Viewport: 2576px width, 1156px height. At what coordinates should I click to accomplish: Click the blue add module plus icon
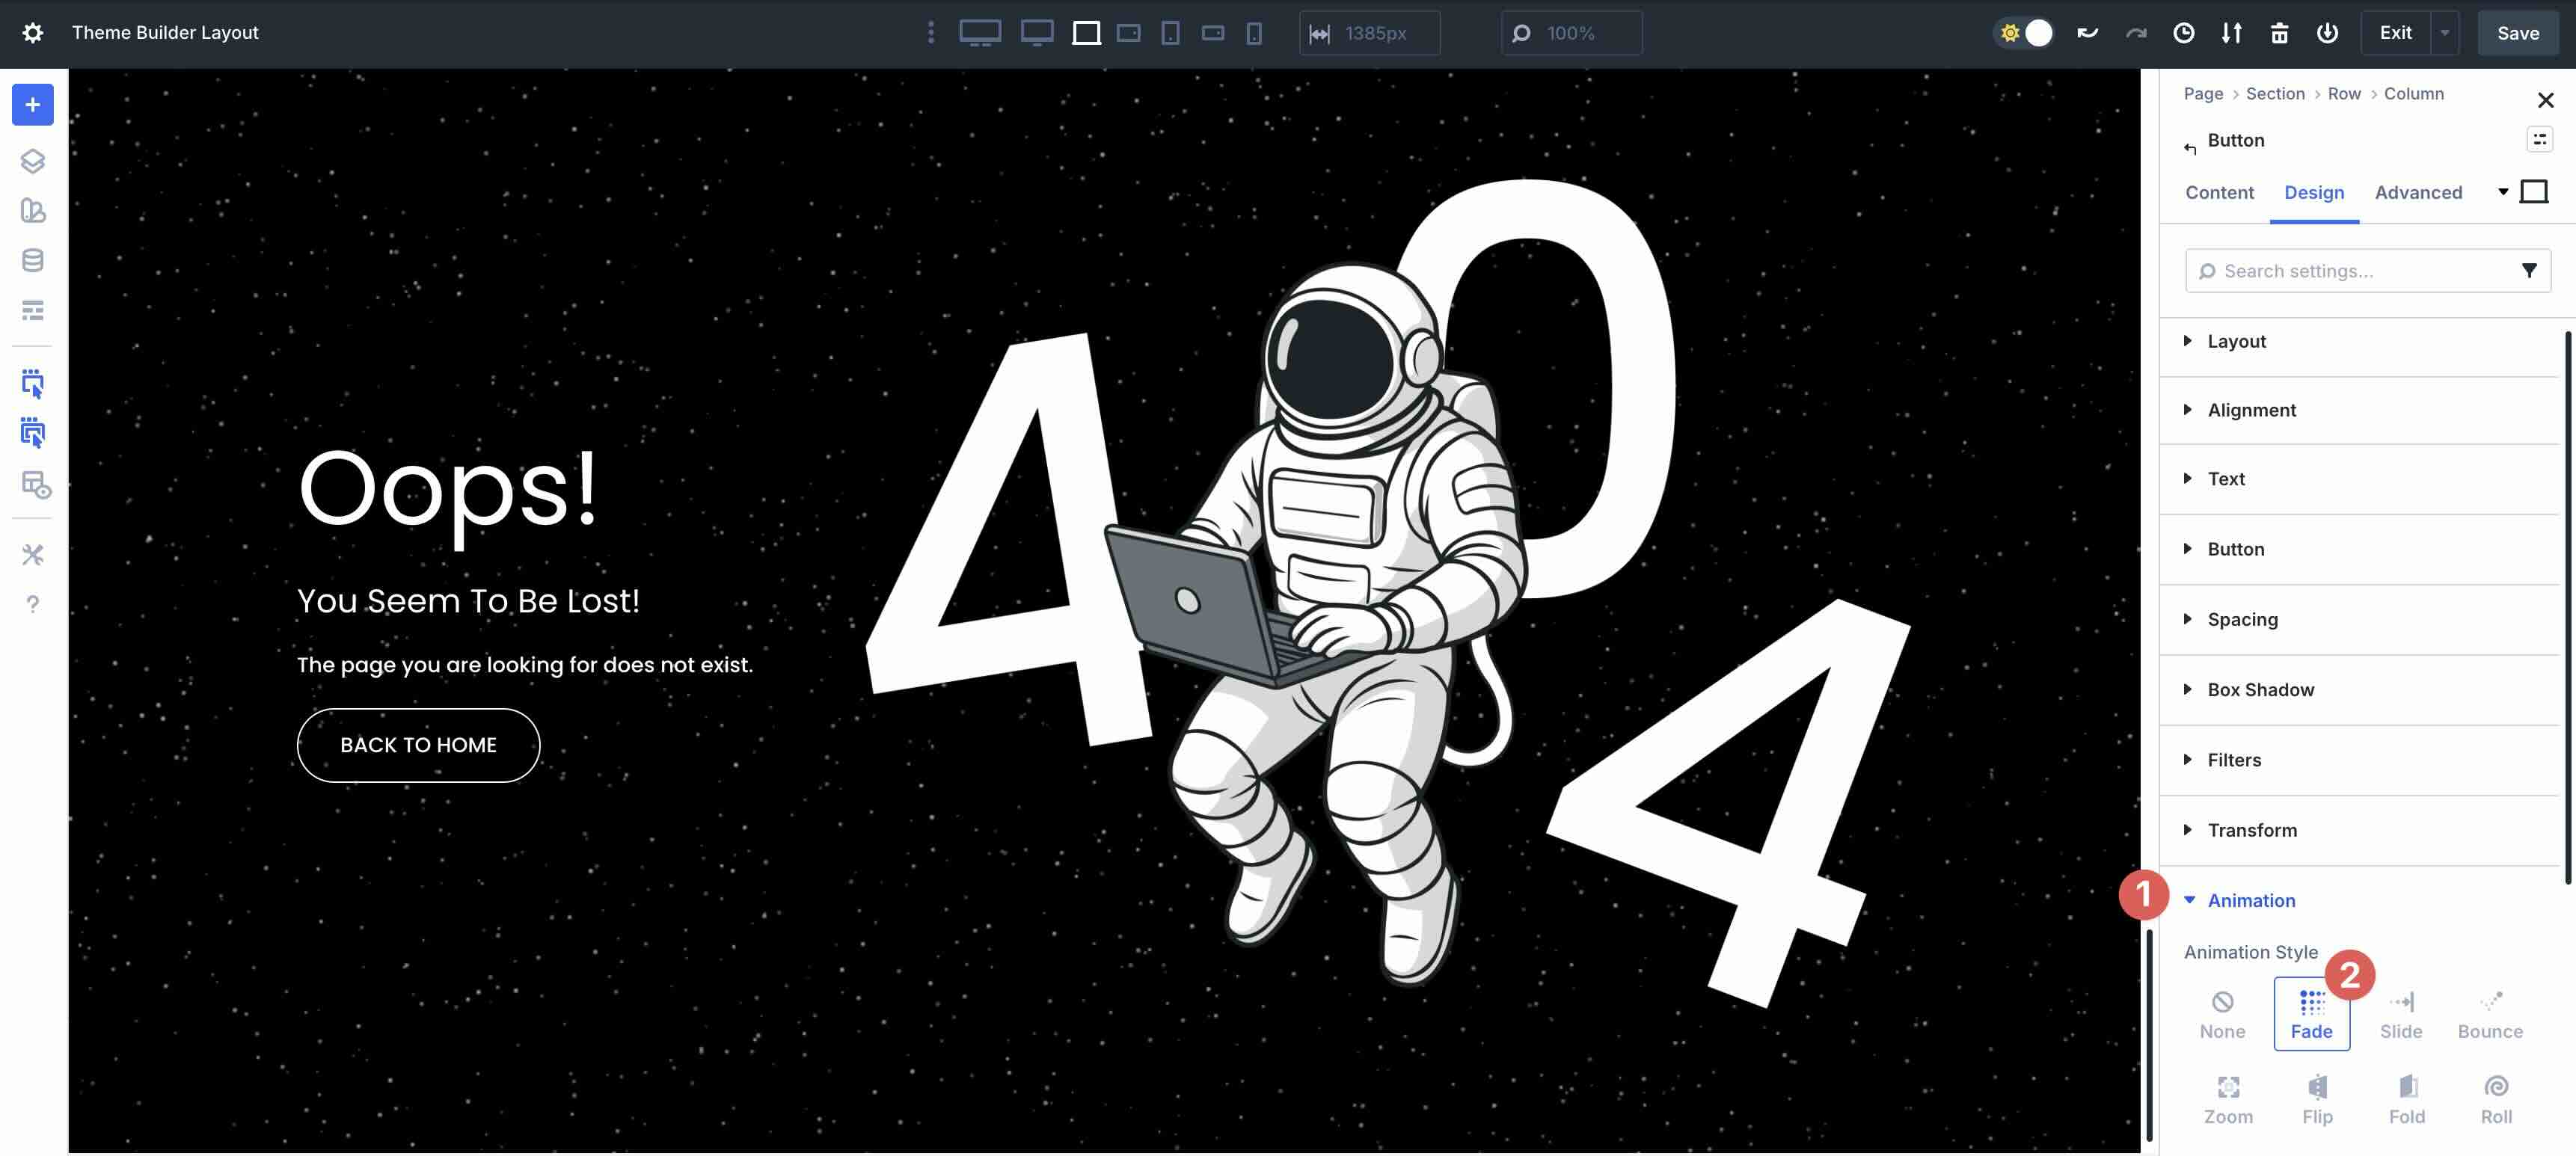32,105
